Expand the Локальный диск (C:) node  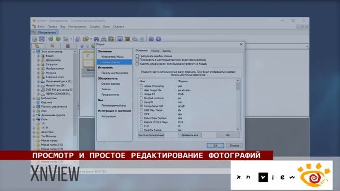click(38, 81)
